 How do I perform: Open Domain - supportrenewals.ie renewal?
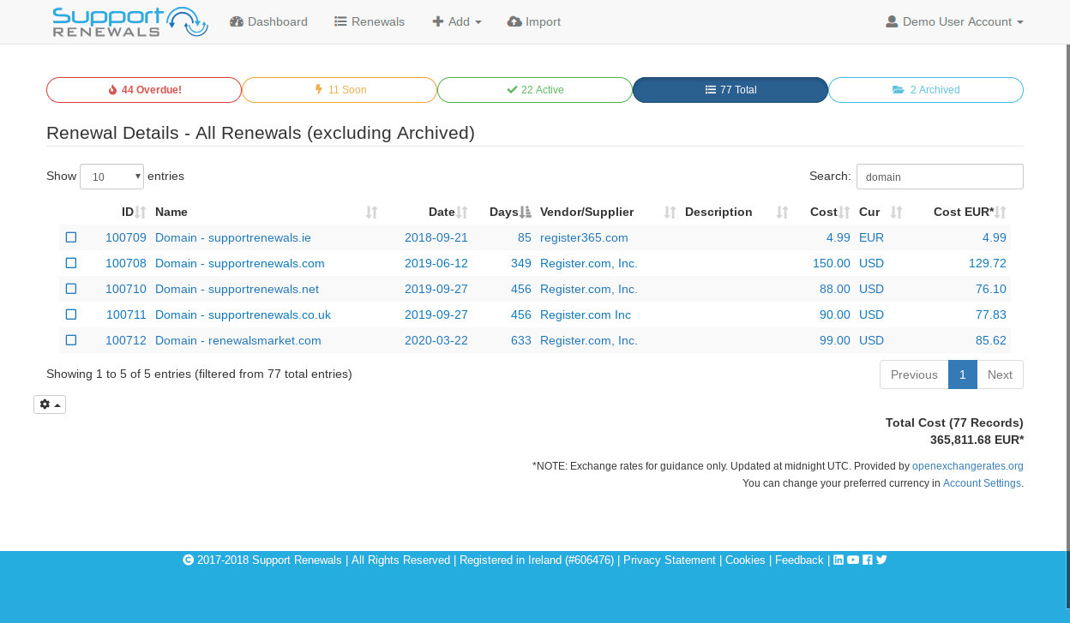point(233,237)
